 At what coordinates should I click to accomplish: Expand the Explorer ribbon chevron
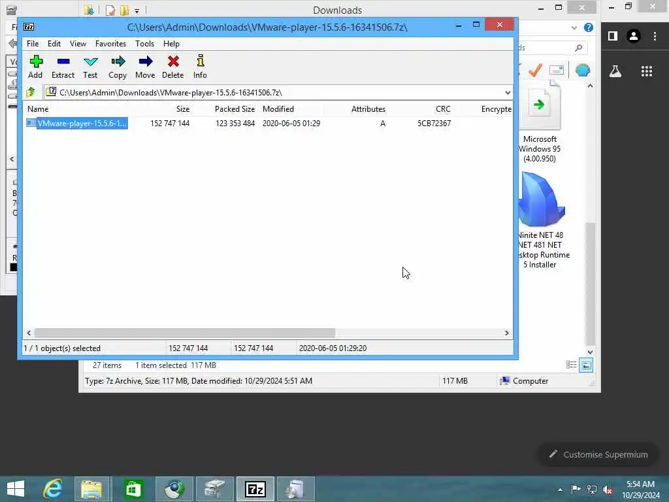[x=574, y=27]
